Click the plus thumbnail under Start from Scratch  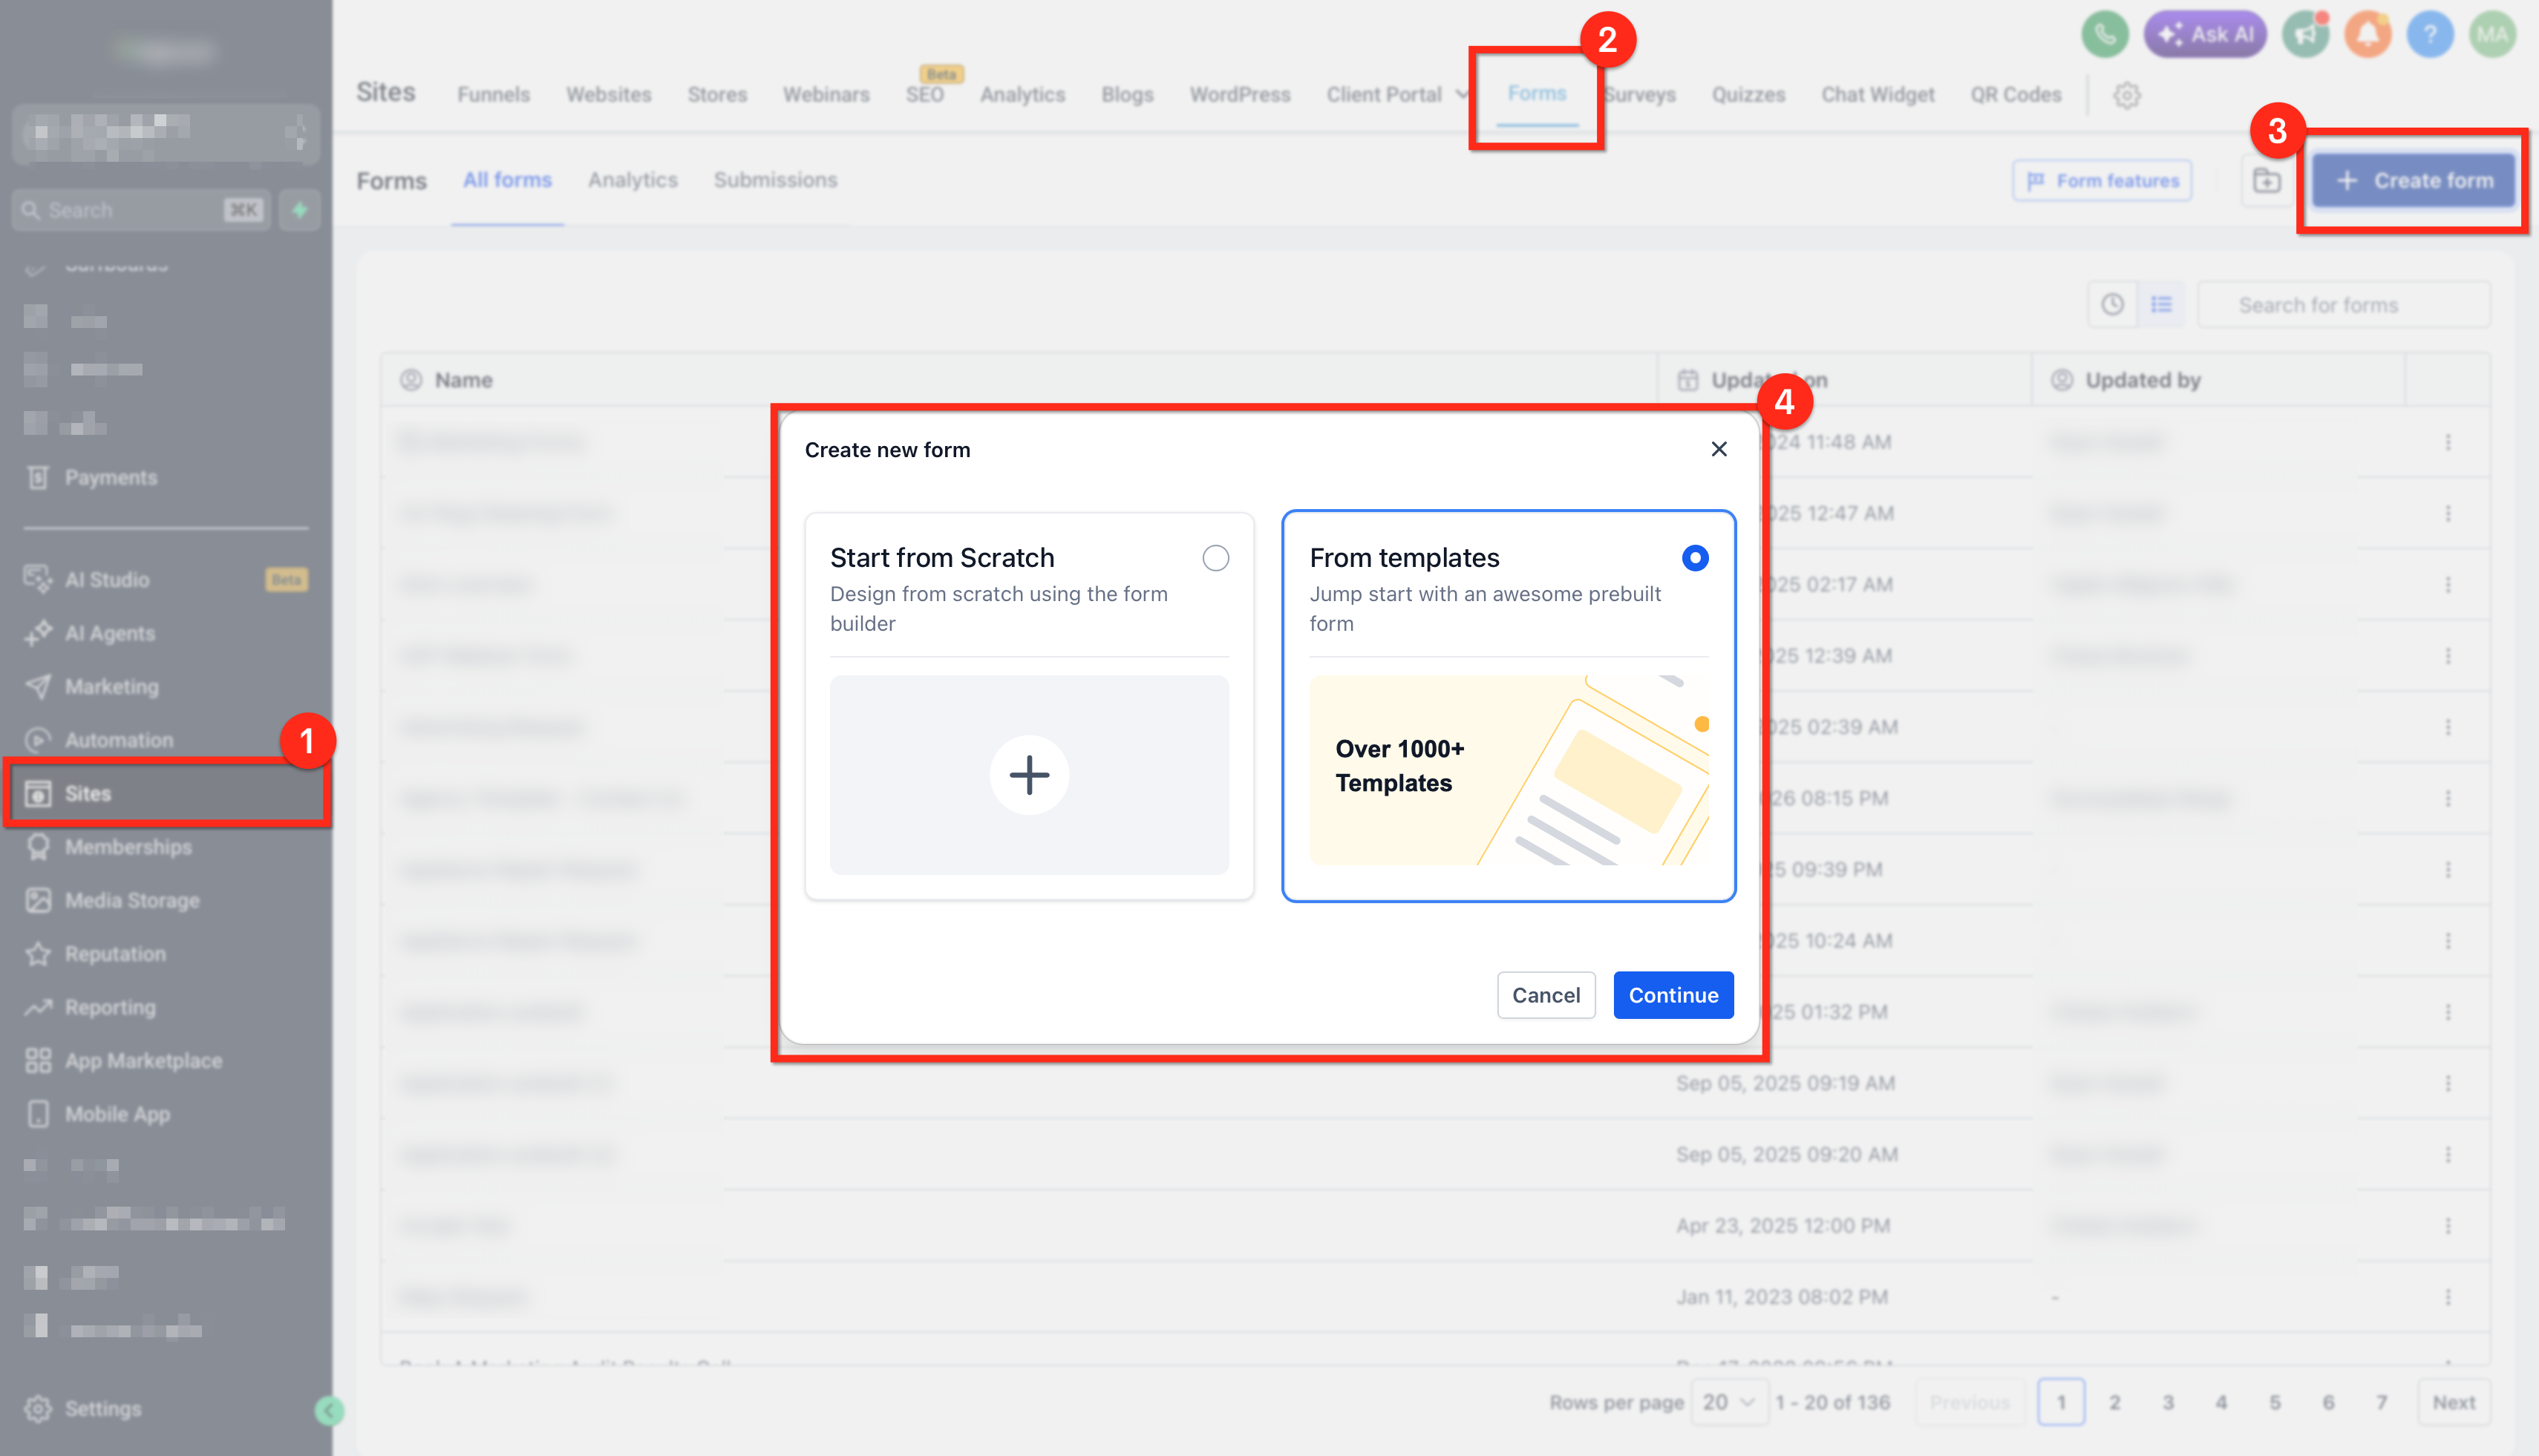point(1030,775)
